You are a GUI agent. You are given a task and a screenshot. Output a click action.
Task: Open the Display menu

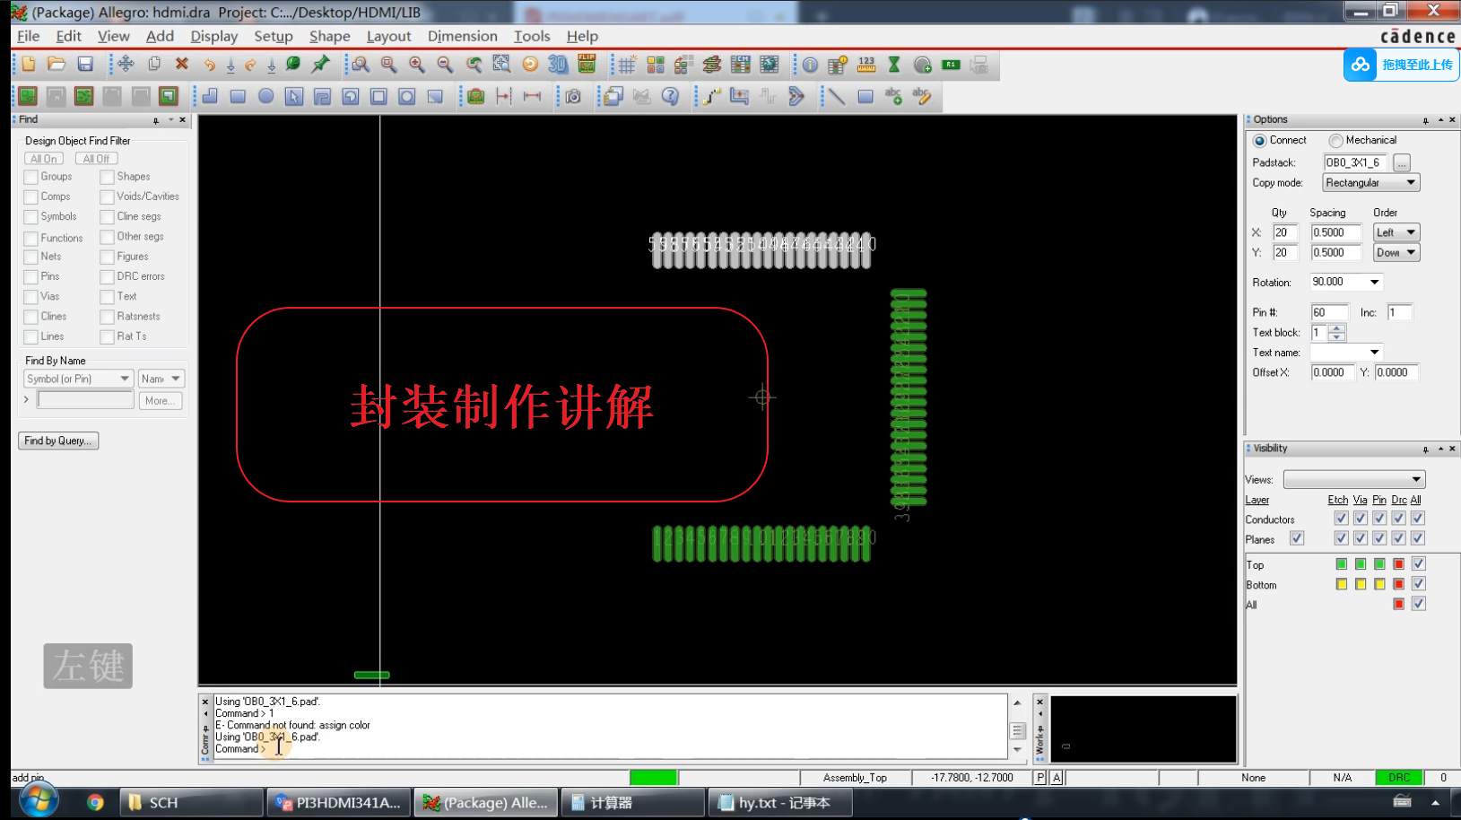pos(214,36)
